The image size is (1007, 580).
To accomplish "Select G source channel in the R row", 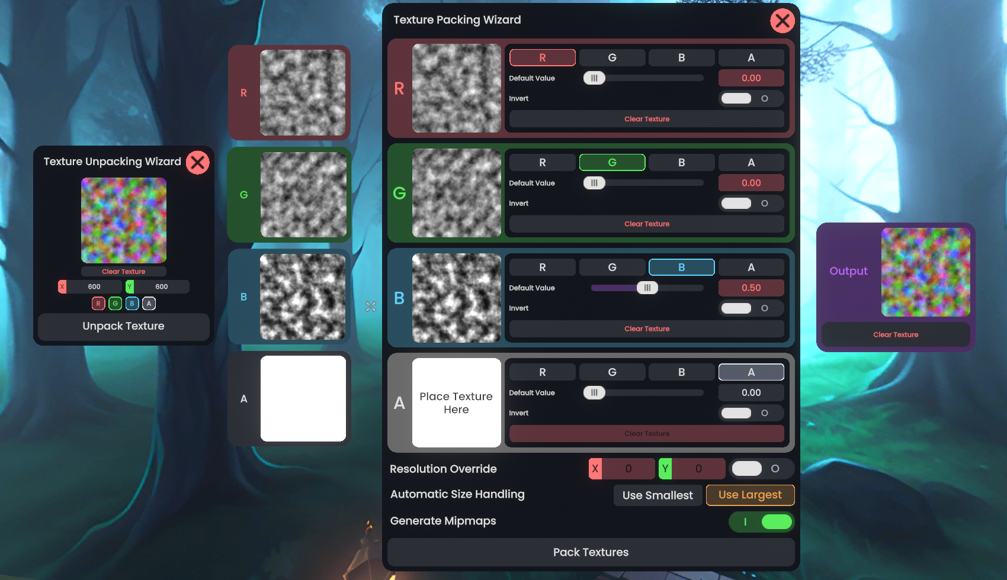I will 612,58.
